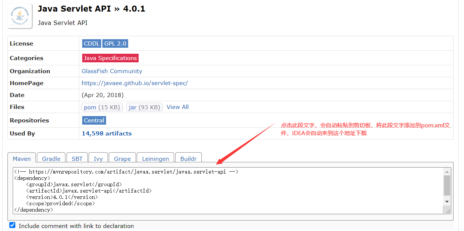This screenshot has height=231, width=464.
Task: Select the Ivy tab
Action: pyautogui.click(x=98, y=158)
